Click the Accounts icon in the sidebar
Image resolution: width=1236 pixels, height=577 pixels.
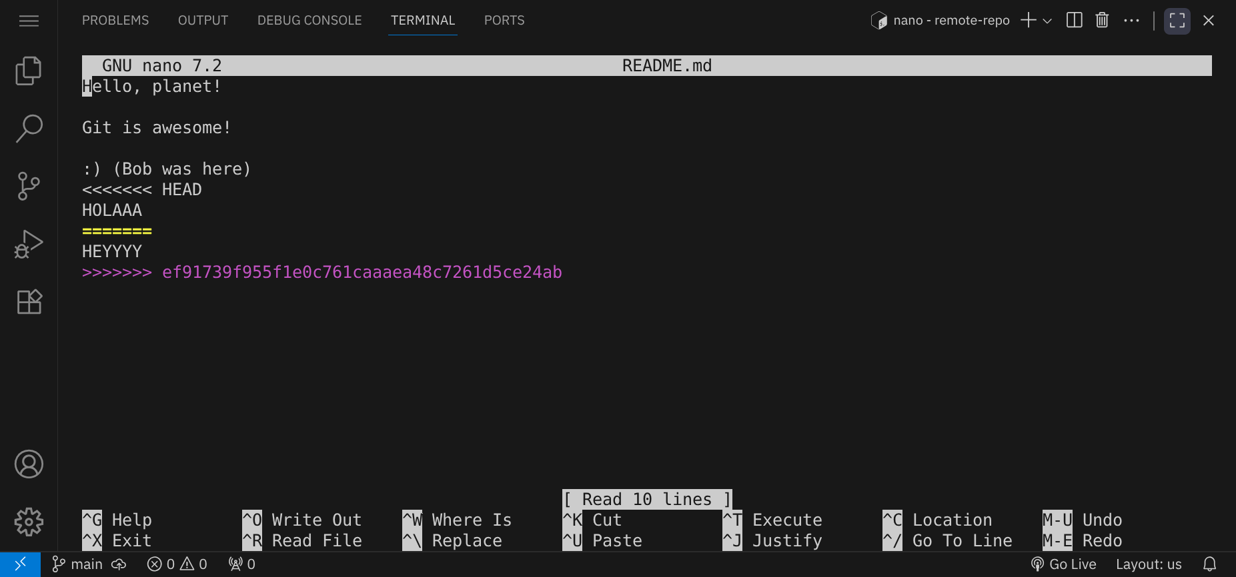pos(29,464)
